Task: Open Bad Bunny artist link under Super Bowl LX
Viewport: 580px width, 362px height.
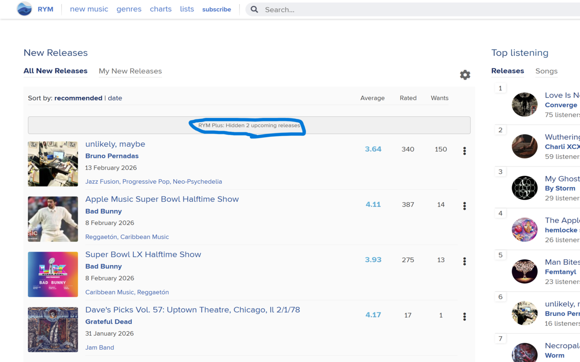Action: [x=103, y=267]
